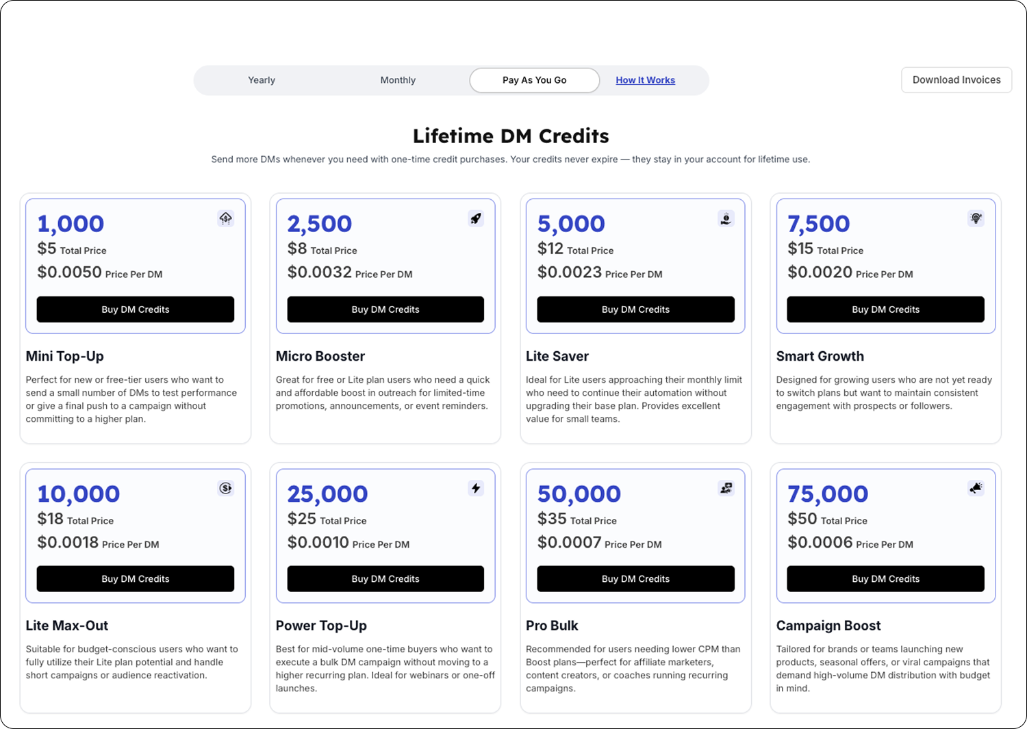
Task: Click the 50,000 credits amount
Action: click(579, 494)
